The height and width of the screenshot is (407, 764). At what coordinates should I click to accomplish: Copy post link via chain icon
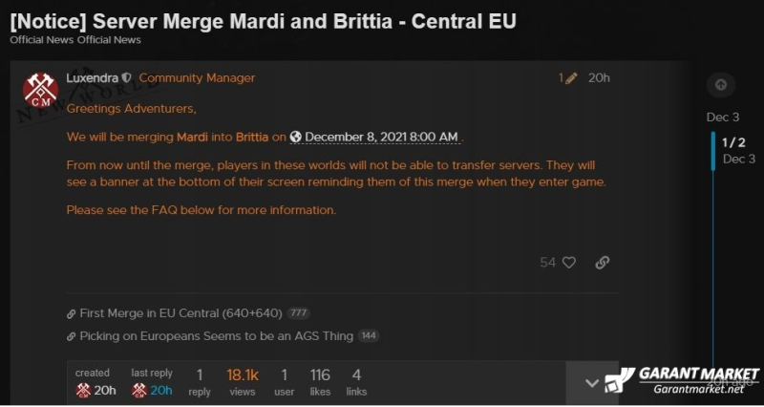(603, 263)
